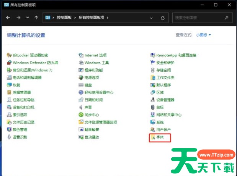Go forward with the forward arrow
The image size is (237, 176).
click(18, 18)
